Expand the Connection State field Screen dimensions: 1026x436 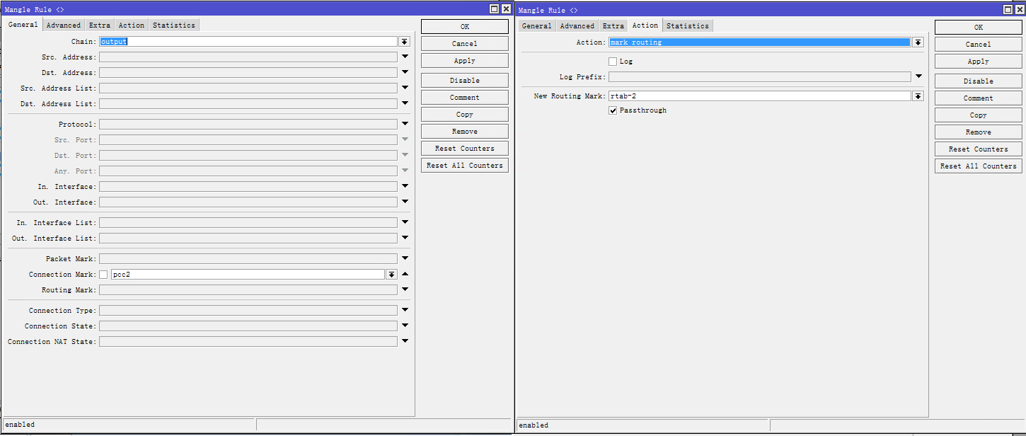click(405, 326)
